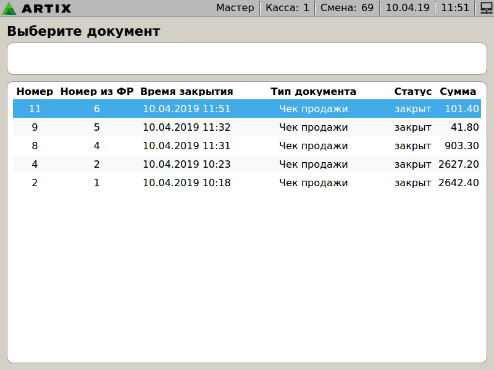The width and height of the screenshot is (494, 370).
Task: Click the Статус column header
Action: pos(413,92)
